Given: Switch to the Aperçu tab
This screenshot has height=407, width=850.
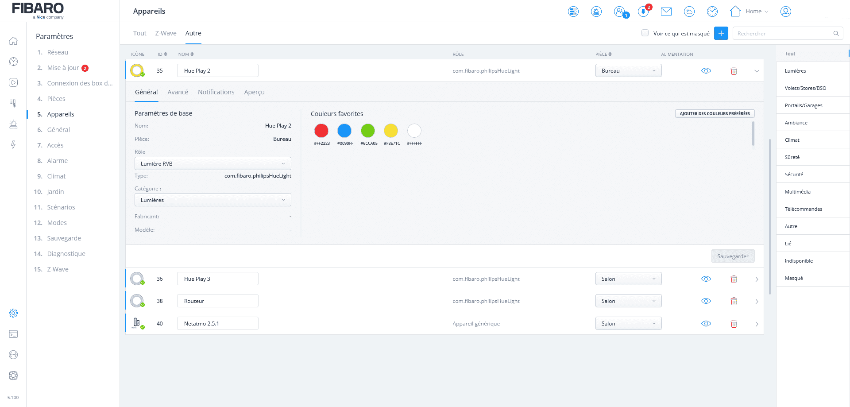Looking at the screenshot, I should pyautogui.click(x=254, y=92).
